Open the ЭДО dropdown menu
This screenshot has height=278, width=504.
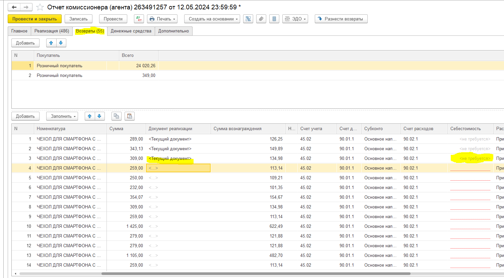click(x=295, y=19)
